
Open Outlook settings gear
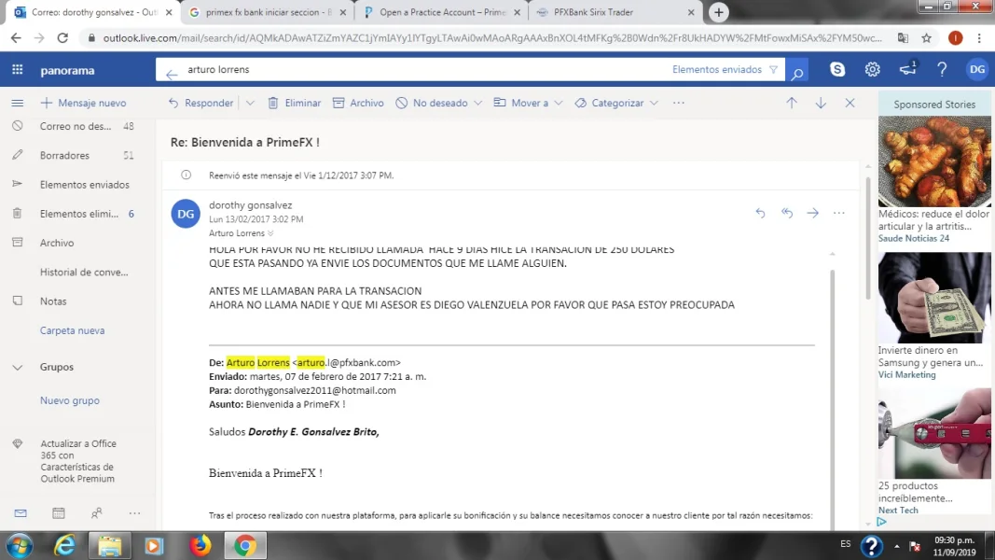pos(873,70)
